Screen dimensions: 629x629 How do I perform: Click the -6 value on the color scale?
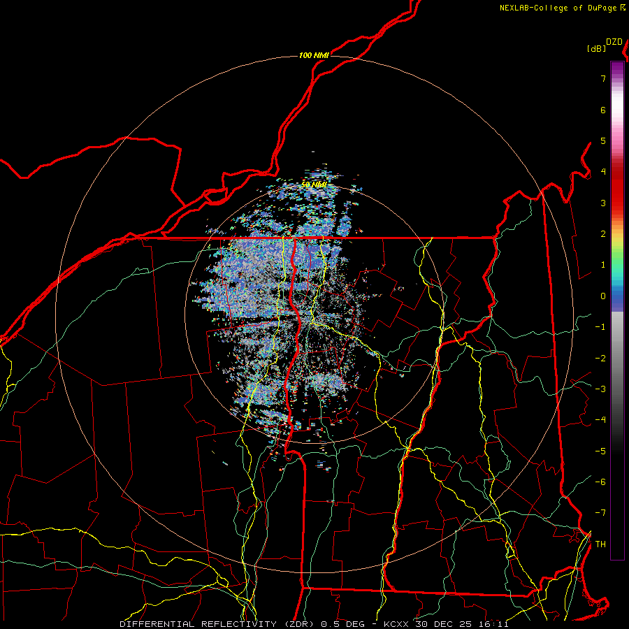click(x=600, y=482)
